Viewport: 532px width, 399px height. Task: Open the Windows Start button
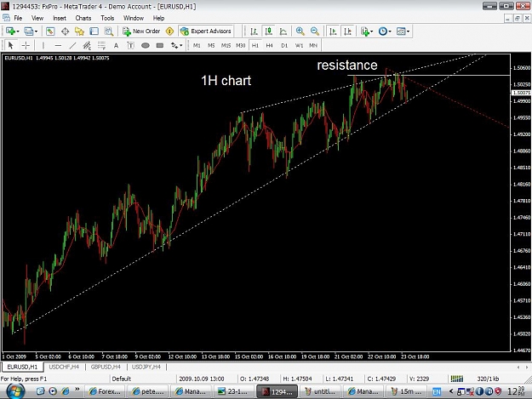tap(14, 391)
